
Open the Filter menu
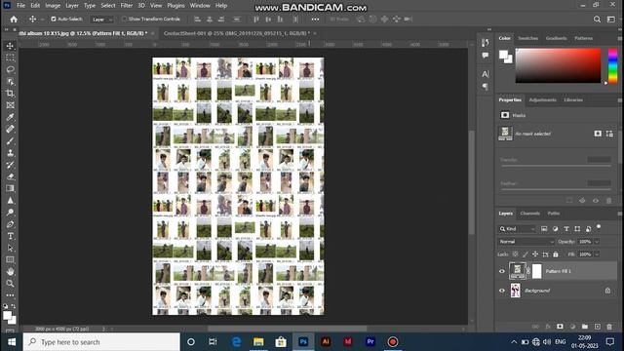127,6
